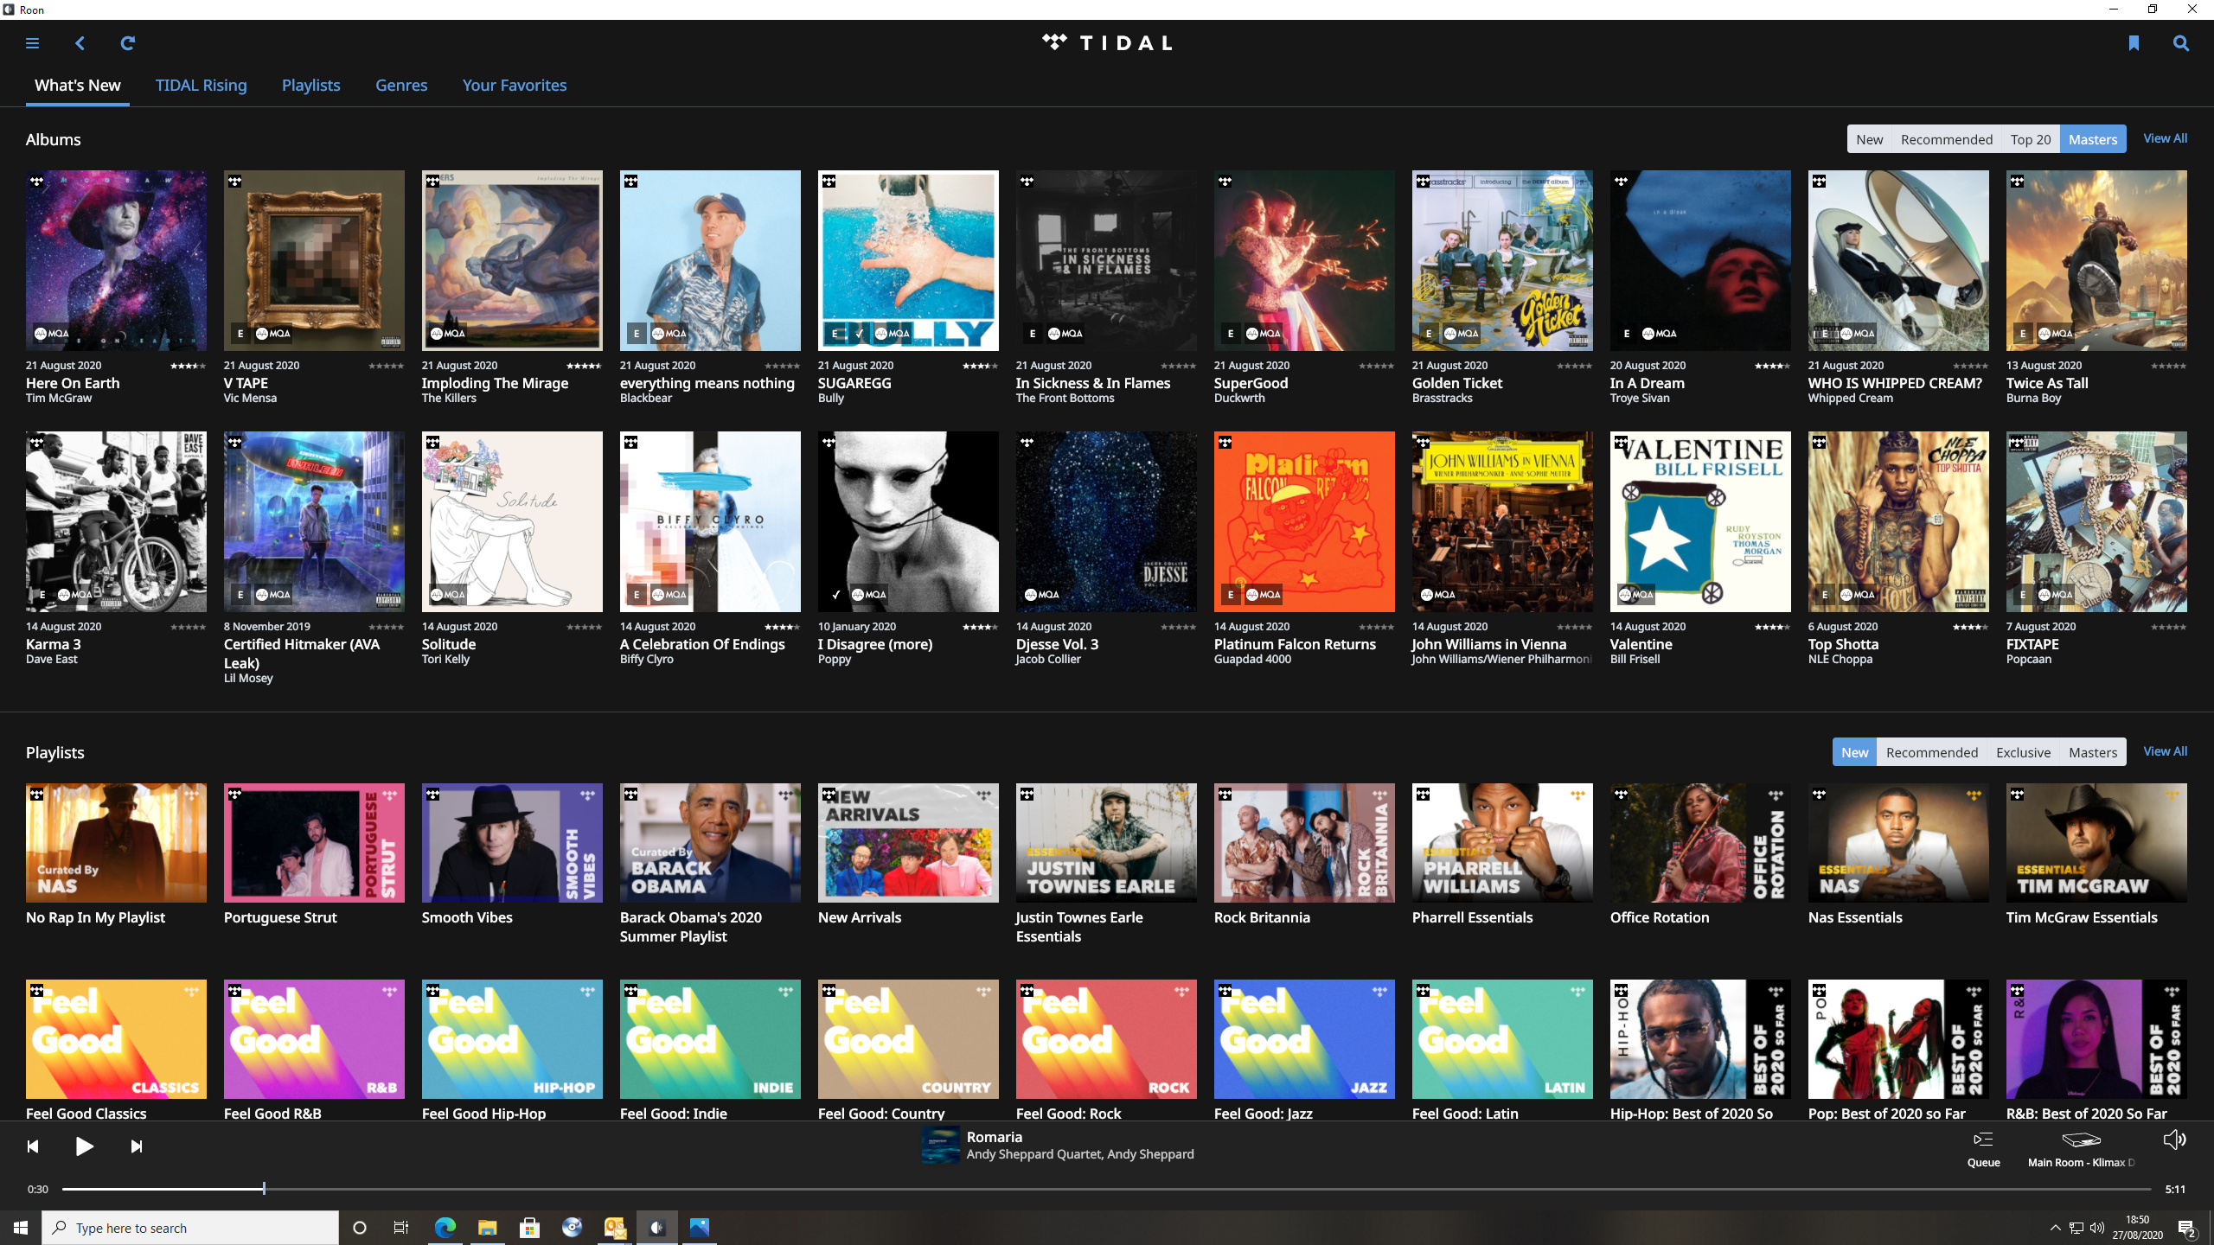Open the Golden Ticket album title
This screenshot has height=1245, width=2214.
[x=1456, y=383]
